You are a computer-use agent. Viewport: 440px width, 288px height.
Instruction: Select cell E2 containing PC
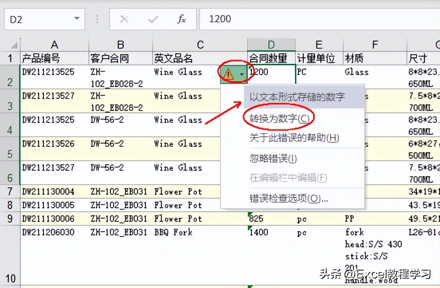[319, 75]
